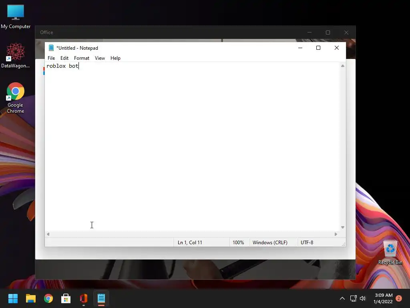This screenshot has height=308, width=410.
Task: Launch Chrome from the taskbar
Action: coord(48,298)
